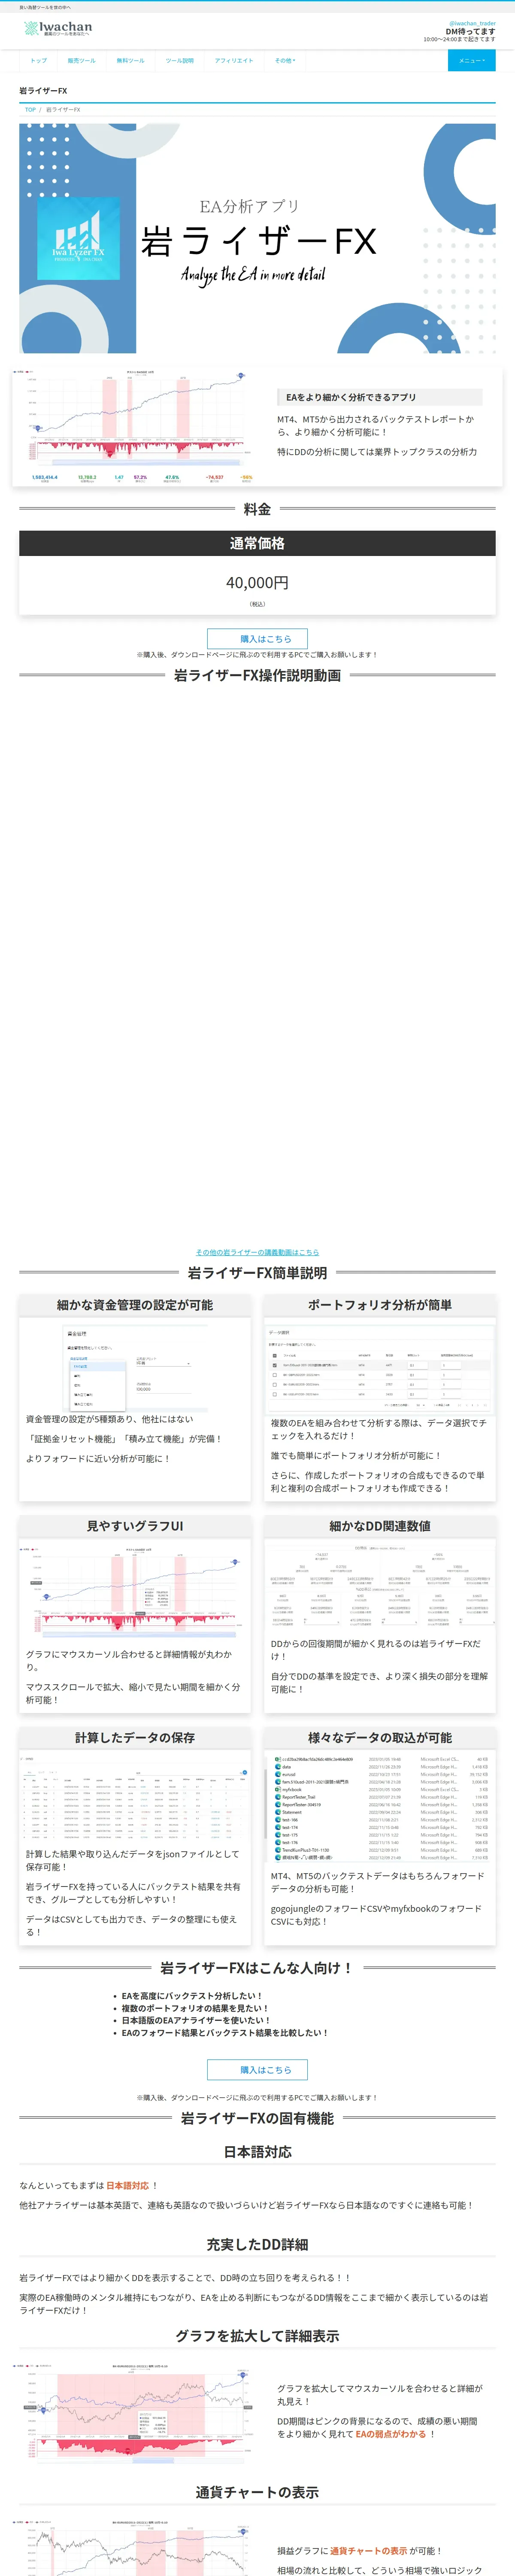Open the 無料ツール nav item
Viewport: 515px width, 2576px height.
pyautogui.click(x=130, y=60)
